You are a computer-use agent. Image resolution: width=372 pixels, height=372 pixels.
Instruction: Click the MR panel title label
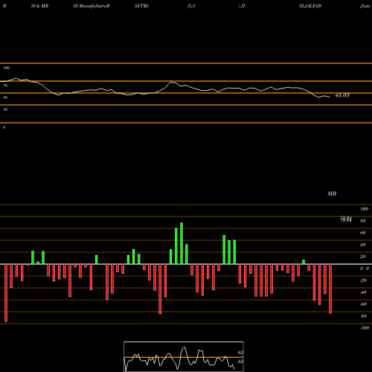pos(332,193)
